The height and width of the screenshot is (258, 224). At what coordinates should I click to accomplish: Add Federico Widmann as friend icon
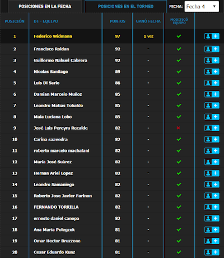tap(212, 36)
